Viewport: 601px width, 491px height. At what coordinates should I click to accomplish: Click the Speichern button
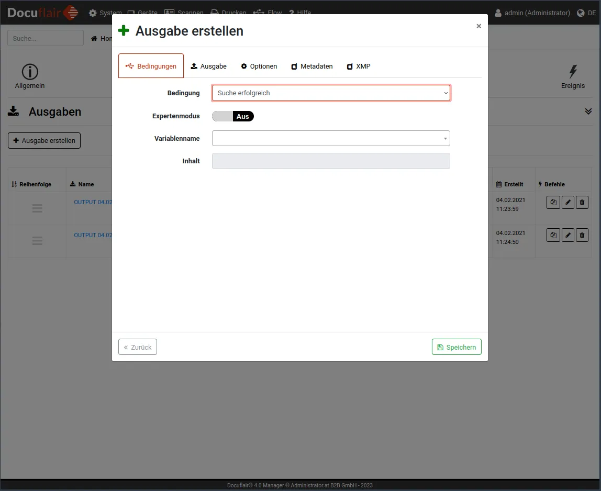457,347
